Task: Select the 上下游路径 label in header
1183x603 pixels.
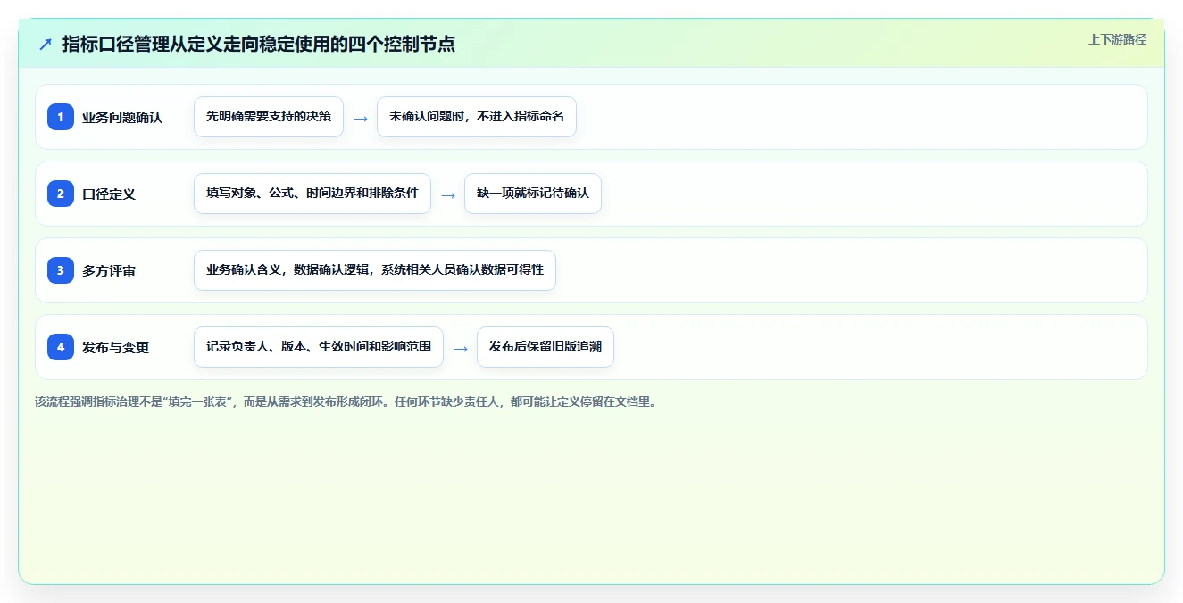Action: pyautogui.click(x=1117, y=39)
